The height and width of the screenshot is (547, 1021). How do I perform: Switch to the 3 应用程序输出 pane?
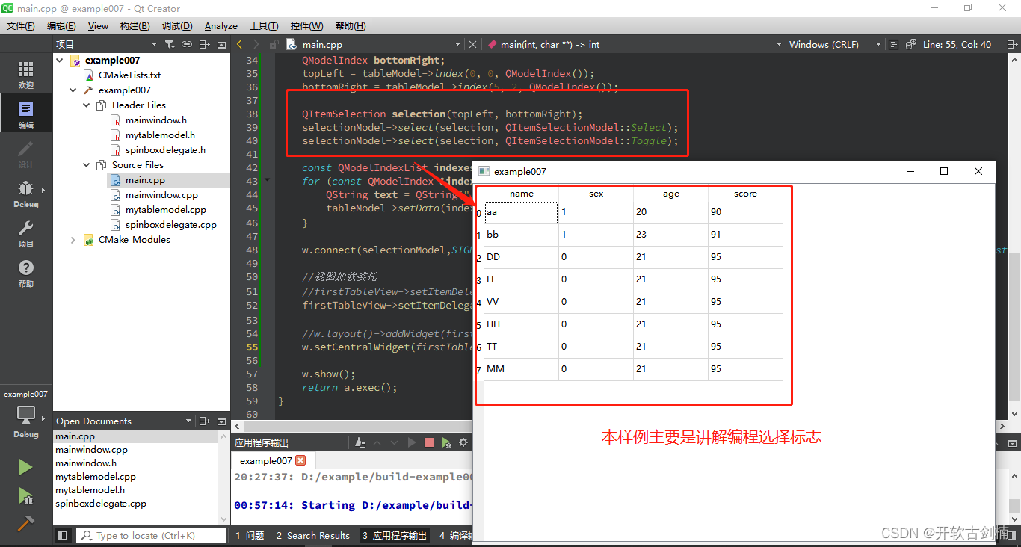pyautogui.click(x=394, y=535)
